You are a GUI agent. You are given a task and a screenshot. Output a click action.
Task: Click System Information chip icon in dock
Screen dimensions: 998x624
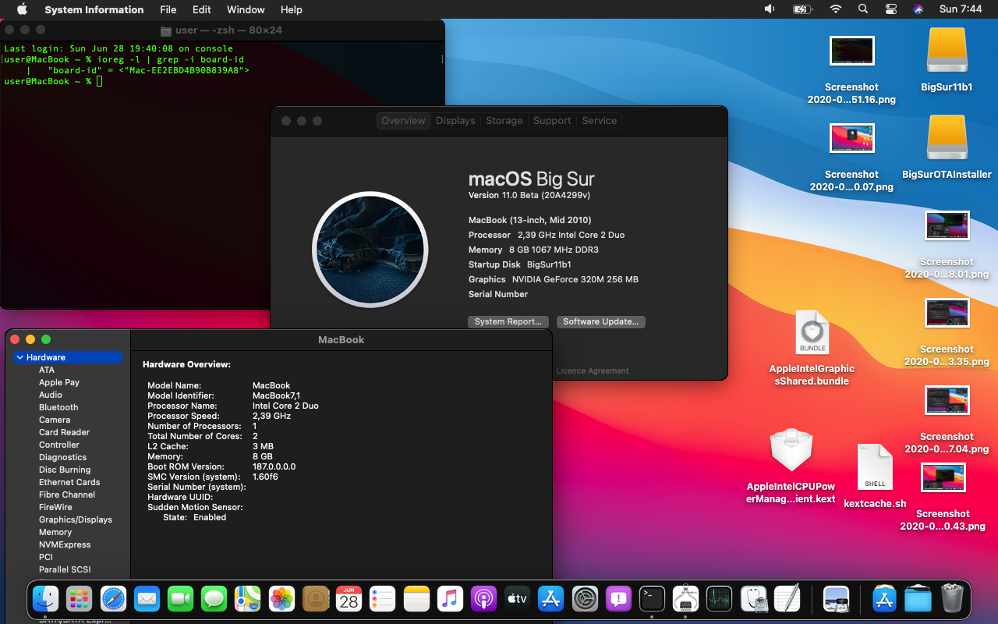pos(685,599)
